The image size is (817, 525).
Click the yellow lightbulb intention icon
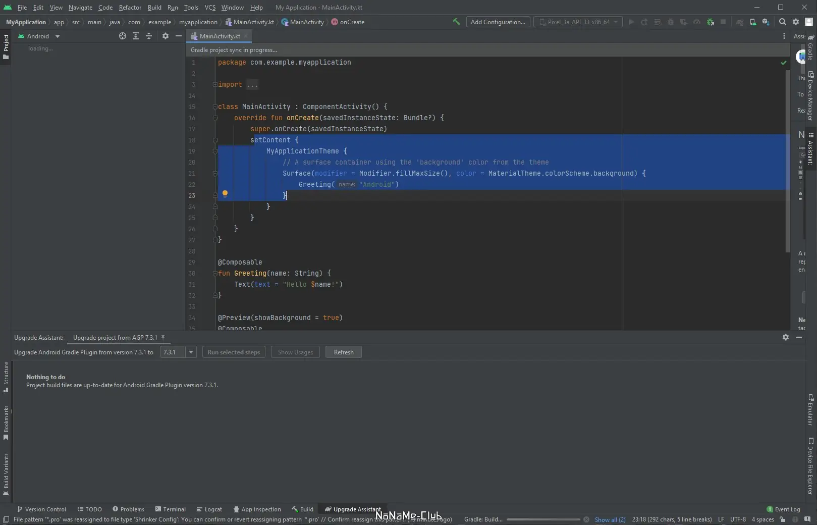(225, 194)
